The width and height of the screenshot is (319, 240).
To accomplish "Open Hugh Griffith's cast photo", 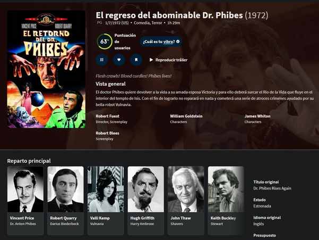I will tap(145, 189).
